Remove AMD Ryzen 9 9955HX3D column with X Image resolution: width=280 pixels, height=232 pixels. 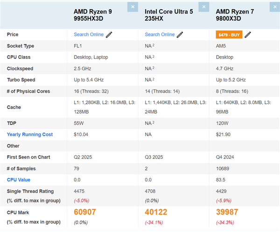click(133, 7)
